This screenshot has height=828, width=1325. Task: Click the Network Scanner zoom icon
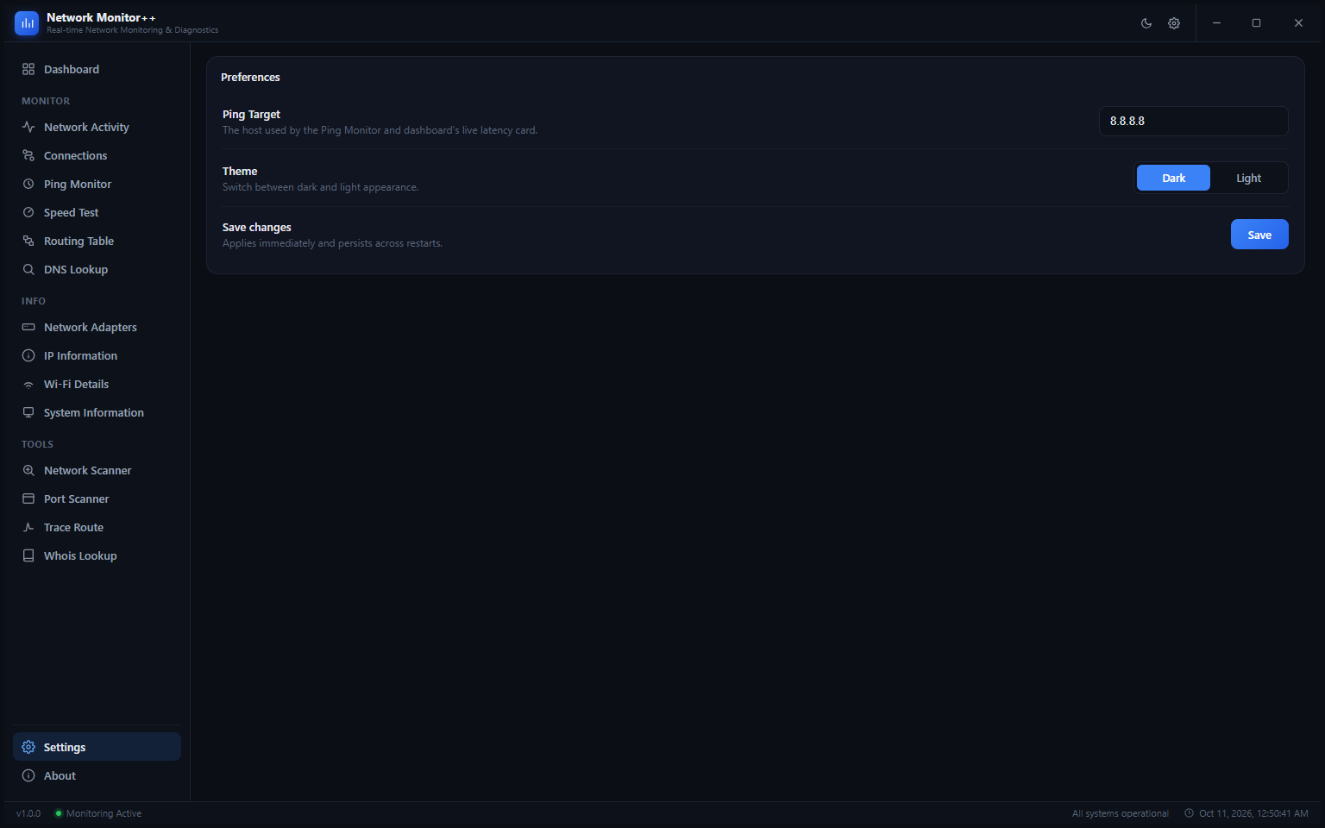click(28, 470)
